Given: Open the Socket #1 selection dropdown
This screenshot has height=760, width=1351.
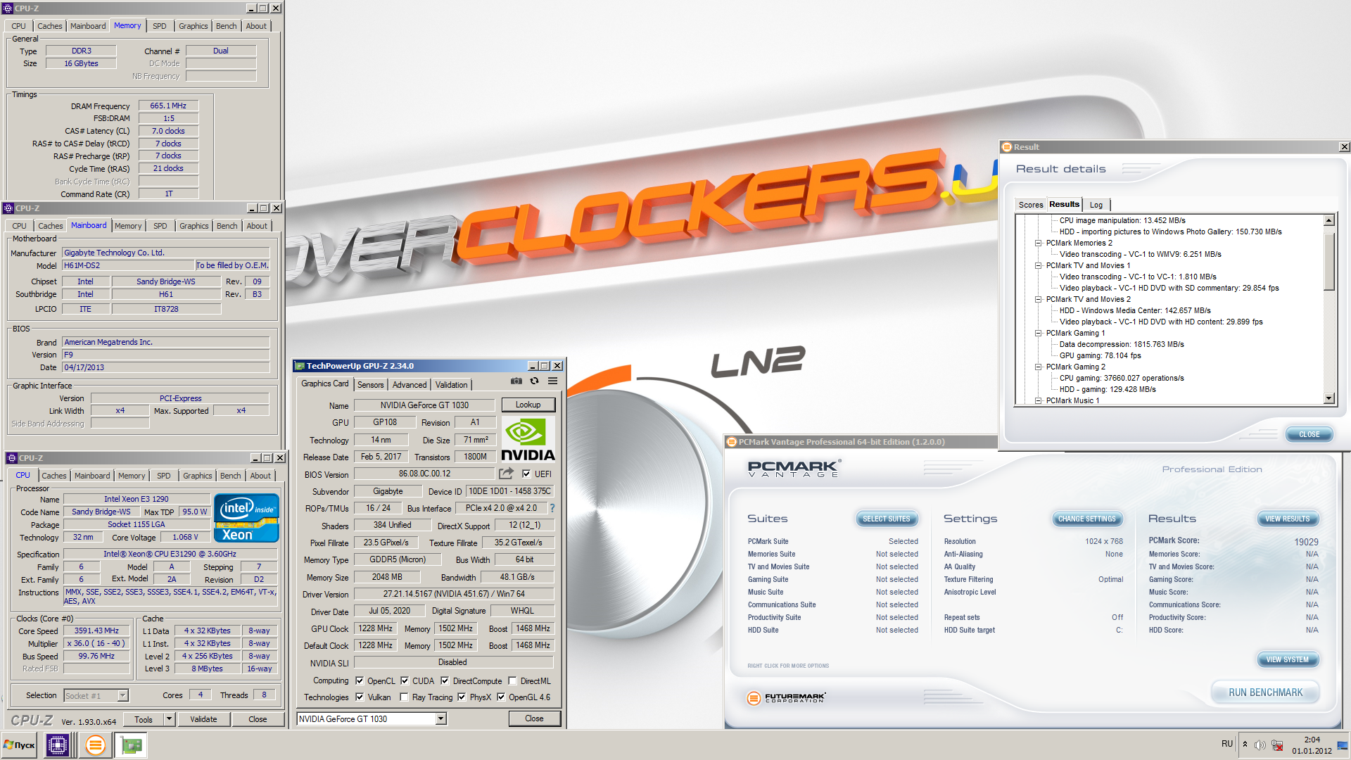Looking at the screenshot, I should tap(122, 695).
